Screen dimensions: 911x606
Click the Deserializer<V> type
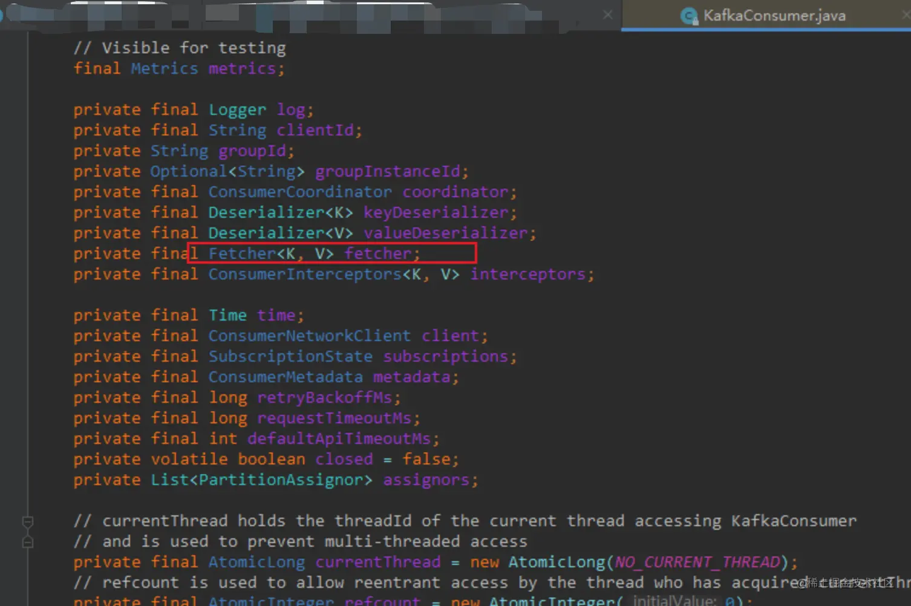pos(281,233)
